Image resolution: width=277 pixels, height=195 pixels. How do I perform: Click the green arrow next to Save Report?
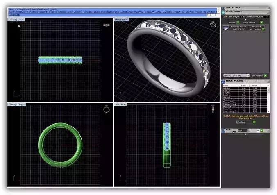261,23
